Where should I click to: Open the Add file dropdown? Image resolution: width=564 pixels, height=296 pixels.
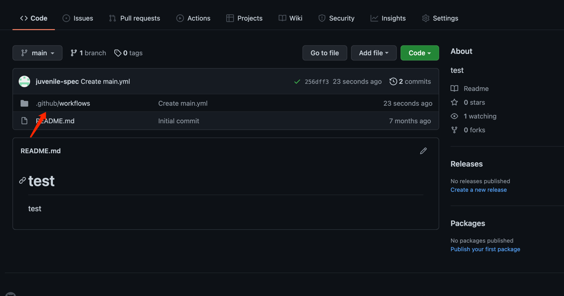click(x=374, y=53)
